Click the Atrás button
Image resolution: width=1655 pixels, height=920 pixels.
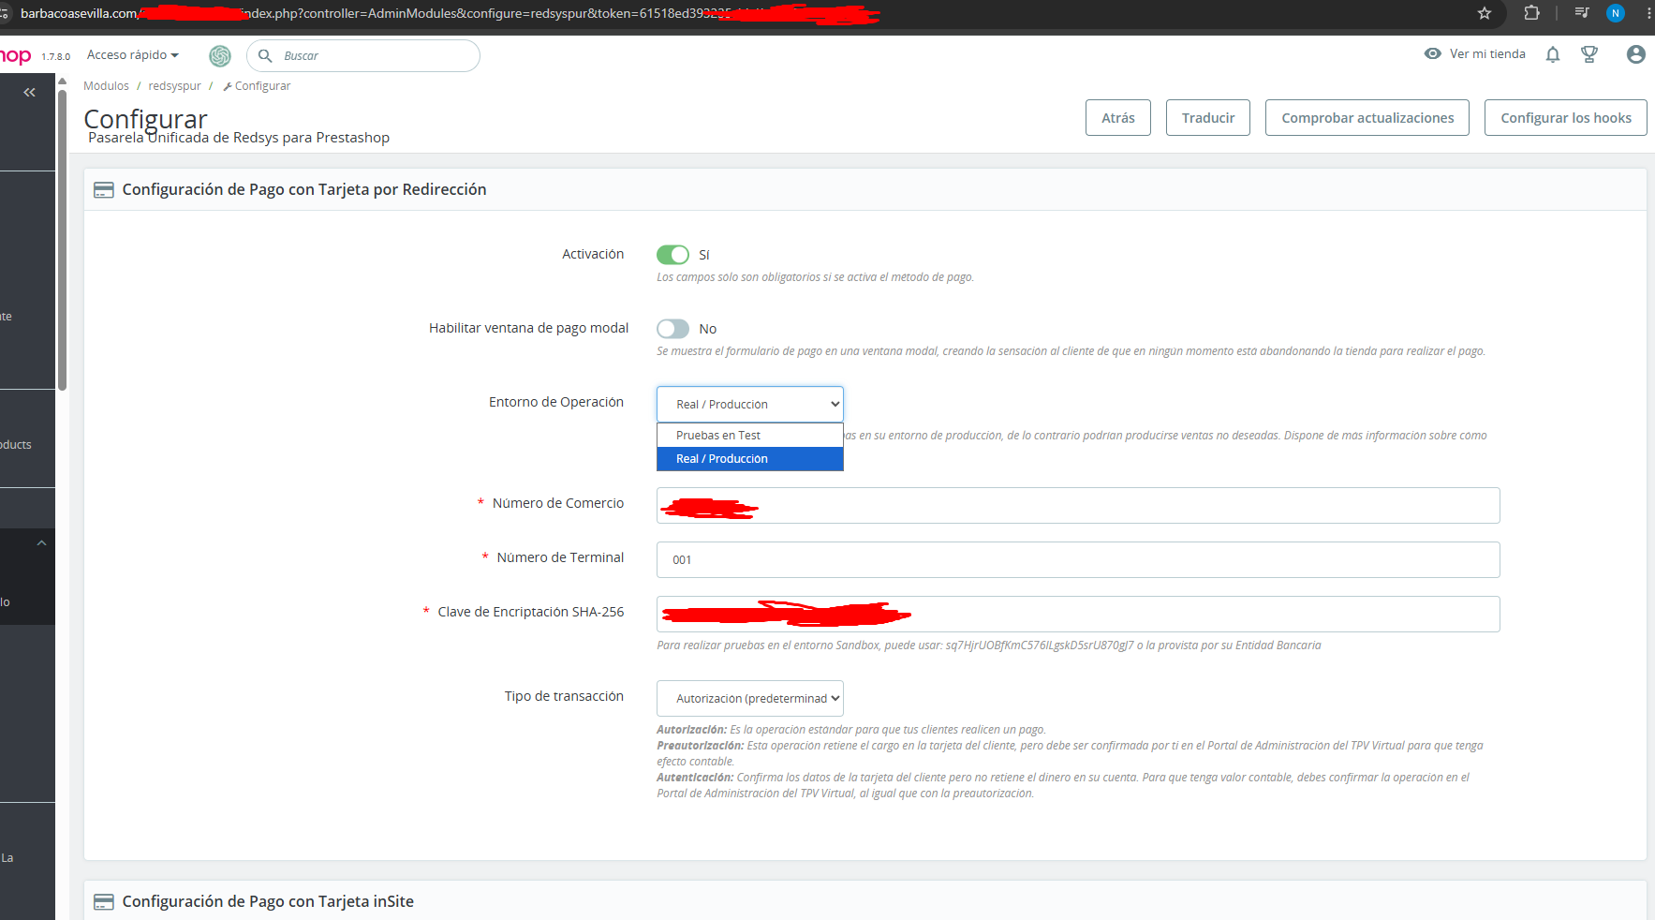pyautogui.click(x=1118, y=118)
